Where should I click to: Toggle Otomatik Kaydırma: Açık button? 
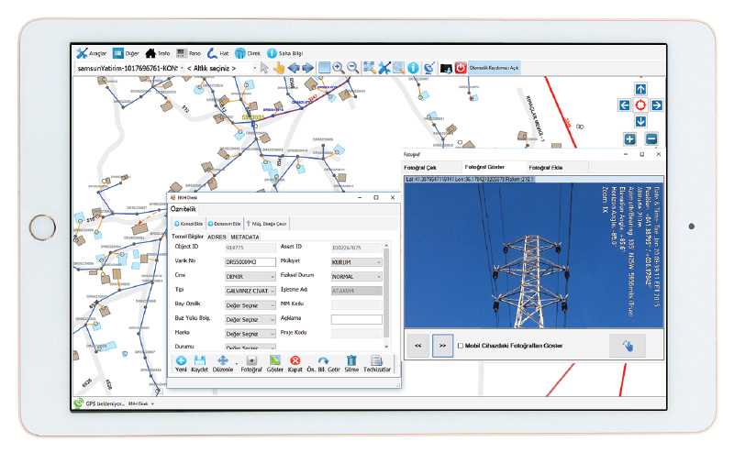tap(494, 69)
